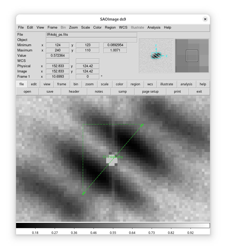Click the page setup button
The width and height of the screenshot is (226, 252).
coord(150,92)
